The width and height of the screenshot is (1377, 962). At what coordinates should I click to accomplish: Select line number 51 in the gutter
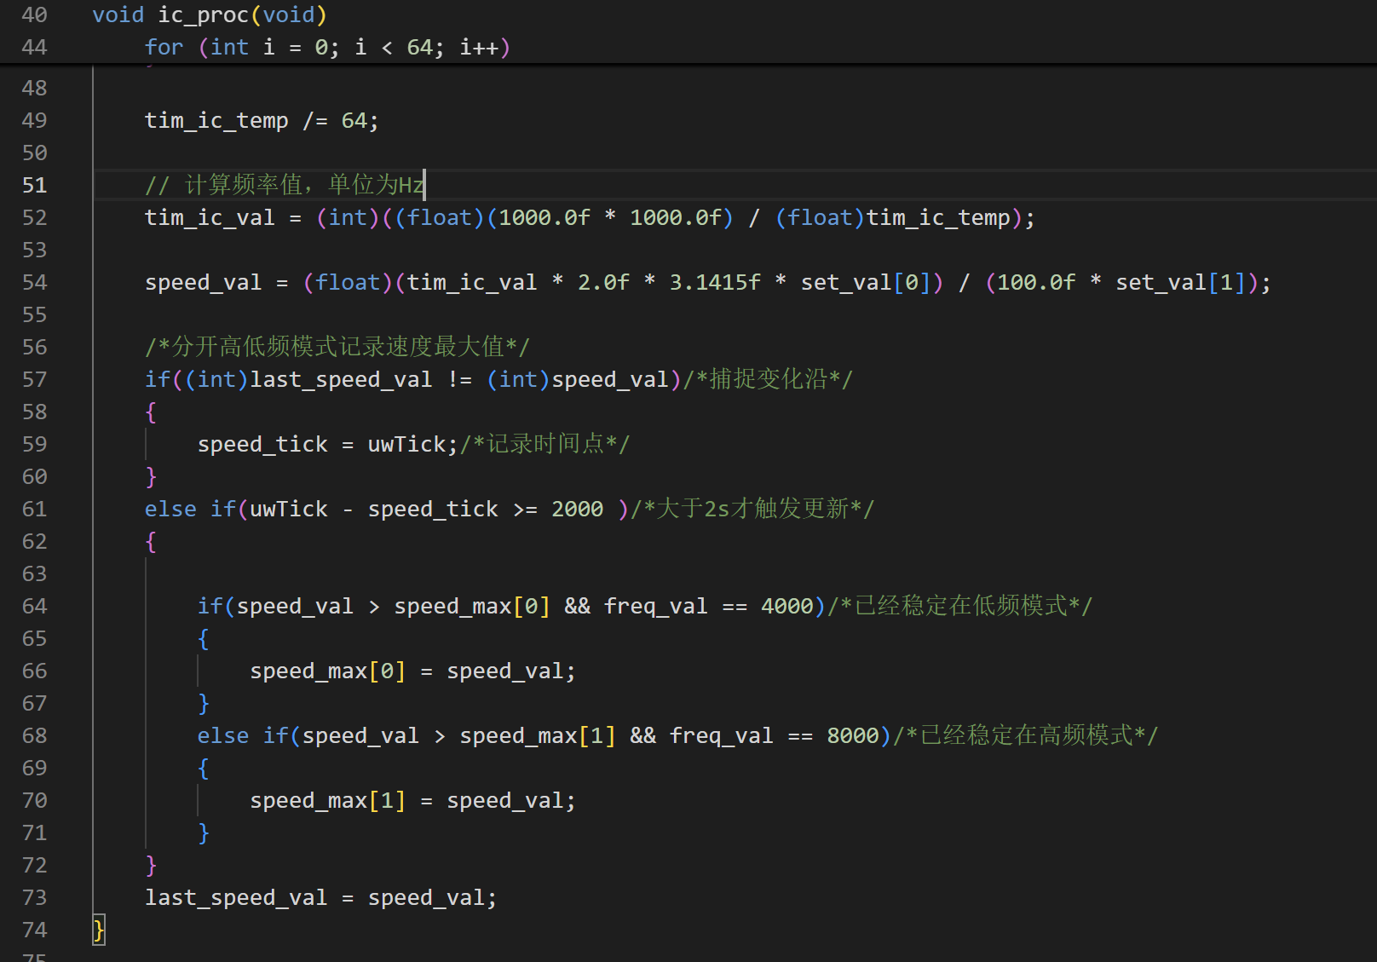point(34,186)
